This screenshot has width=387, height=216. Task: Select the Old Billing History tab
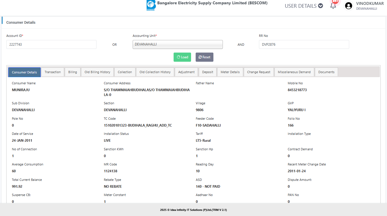[97, 72]
